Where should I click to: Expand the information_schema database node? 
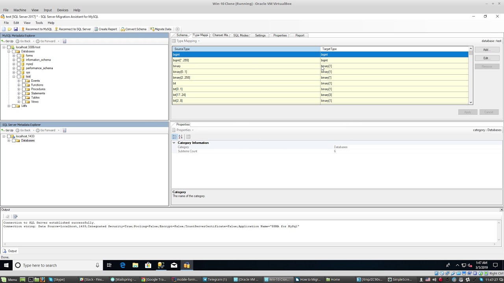[x=14, y=60]
